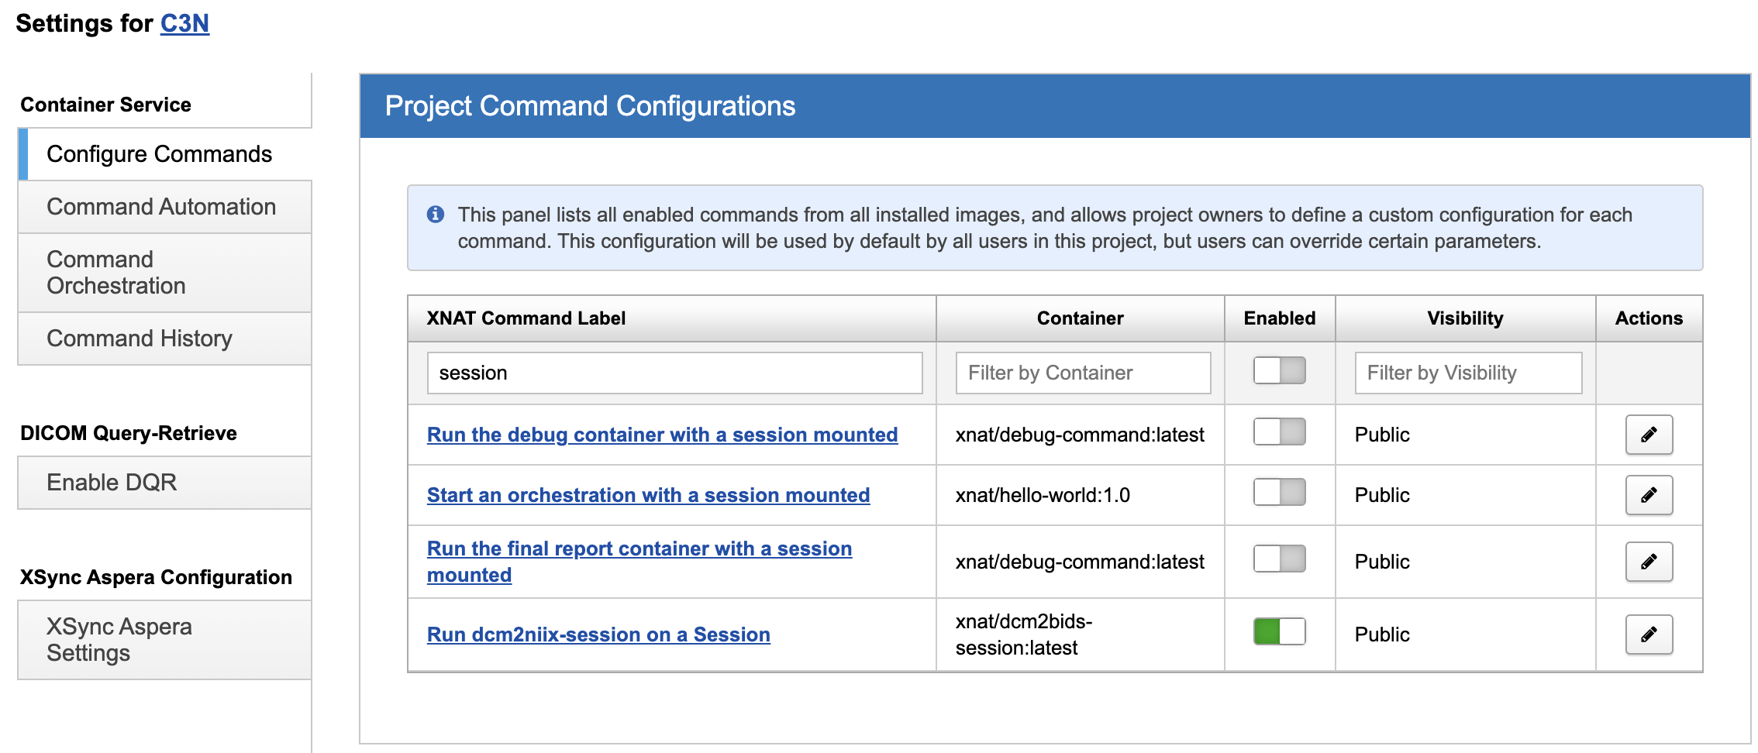Viewport: 1758px width, 753px height.
Task: Toggle the orchestration session command on
Action: tap(1279, 493)
